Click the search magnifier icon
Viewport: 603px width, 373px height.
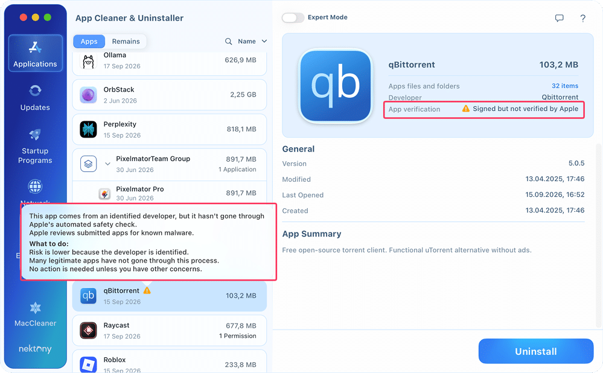pyautogui.click(x=228, y=42)
